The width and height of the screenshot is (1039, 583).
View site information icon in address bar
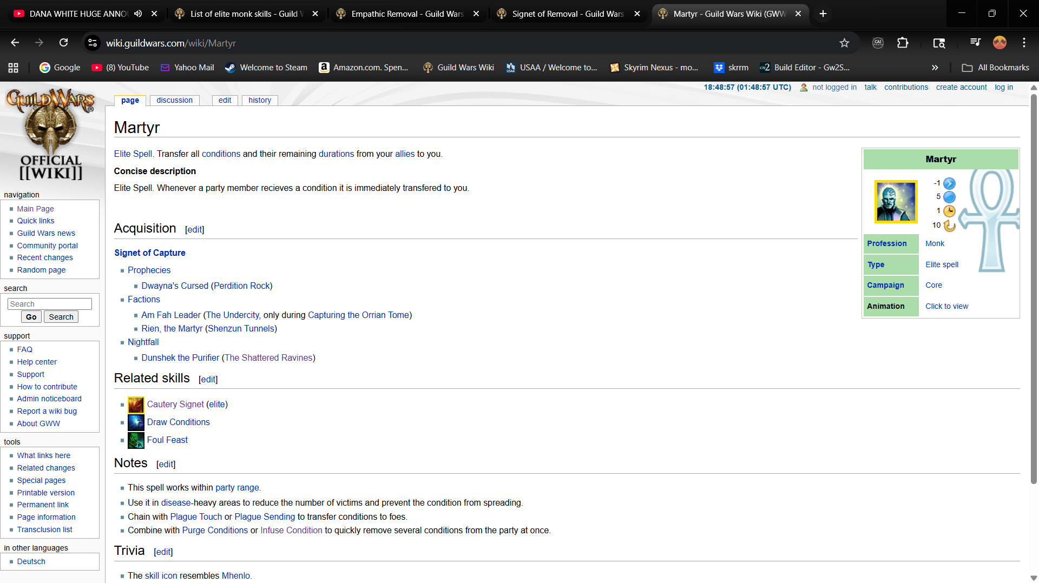point(93,43)
